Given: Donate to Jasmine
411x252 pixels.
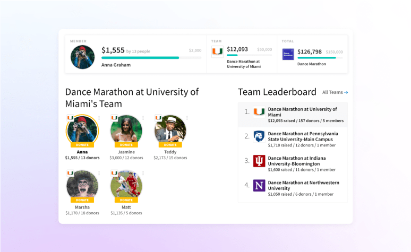Looking at the screenshot, I should [126, 145].
